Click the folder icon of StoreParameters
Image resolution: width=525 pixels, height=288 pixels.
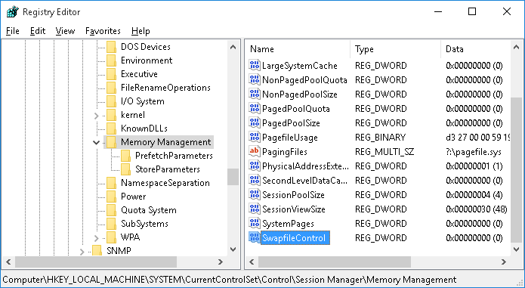[125, 169]
